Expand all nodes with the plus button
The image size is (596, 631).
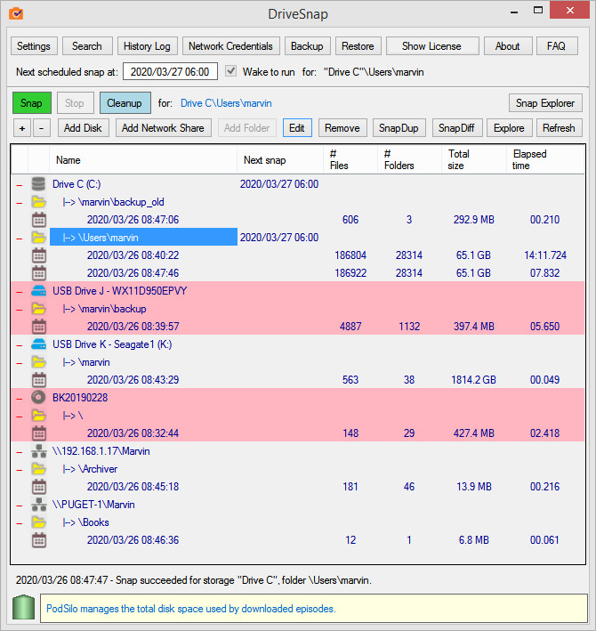pos(22,128)
